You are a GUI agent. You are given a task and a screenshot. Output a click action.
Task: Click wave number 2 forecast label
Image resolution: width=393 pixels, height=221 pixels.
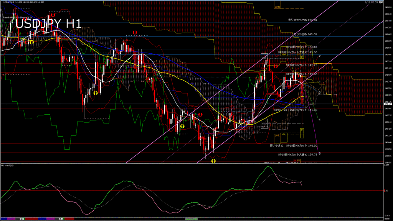320,56
